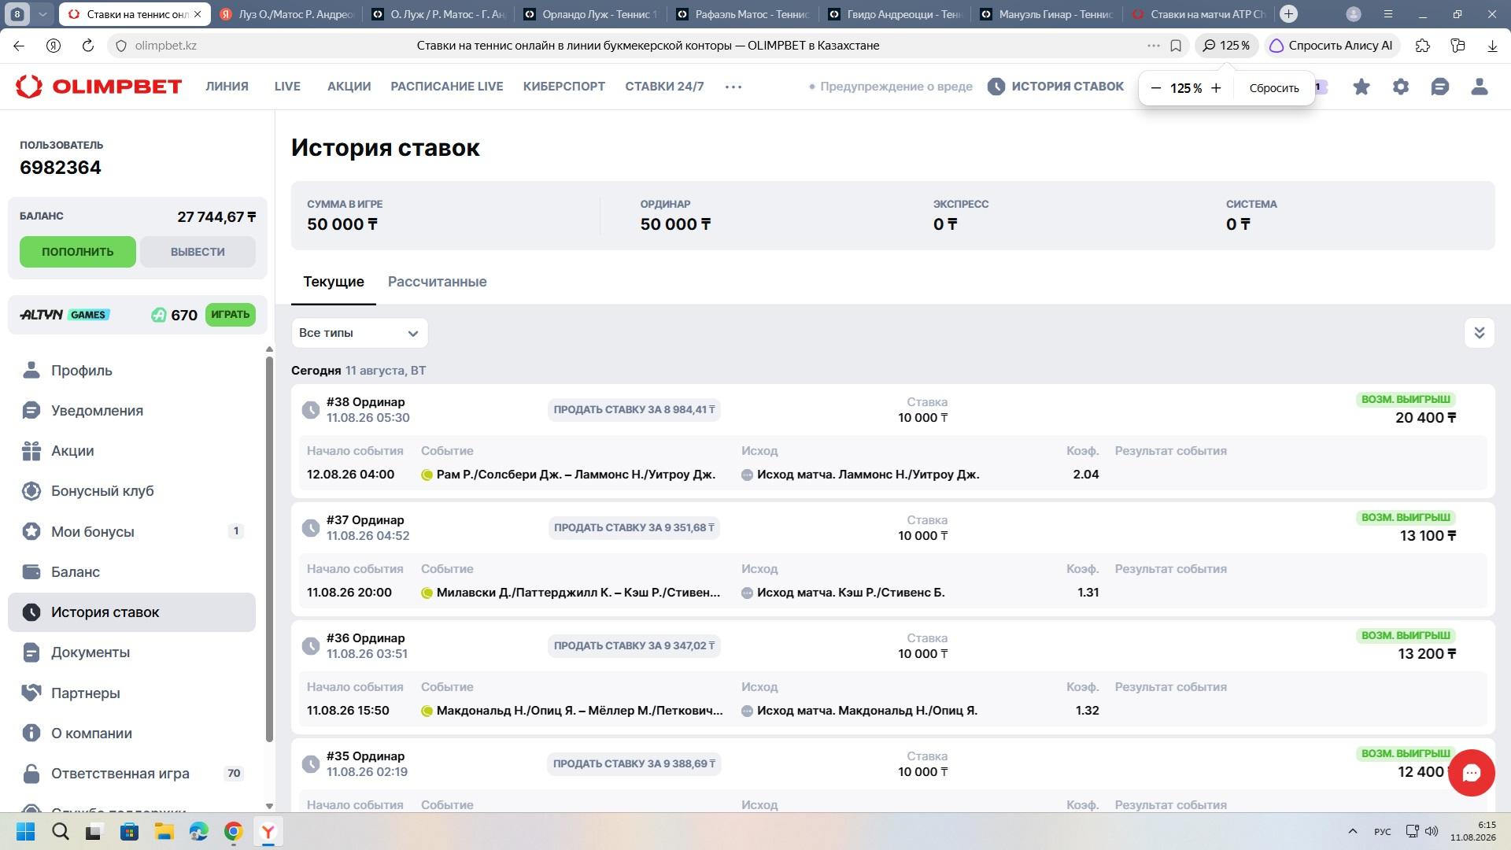Click the clock icon of bet #36

pos(311,646)
